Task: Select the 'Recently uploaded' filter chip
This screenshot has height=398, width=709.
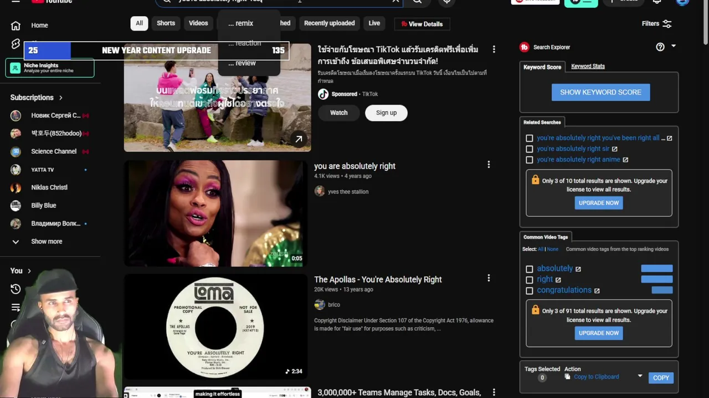Action: (x=329, y=23)
